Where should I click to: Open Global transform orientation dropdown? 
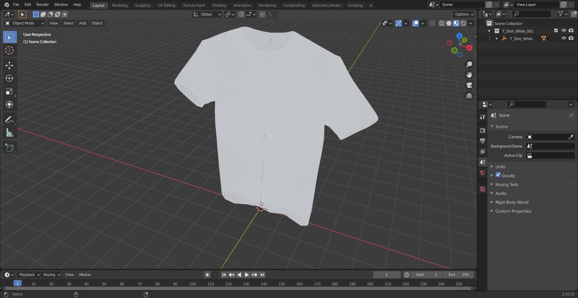coord(207,14)
